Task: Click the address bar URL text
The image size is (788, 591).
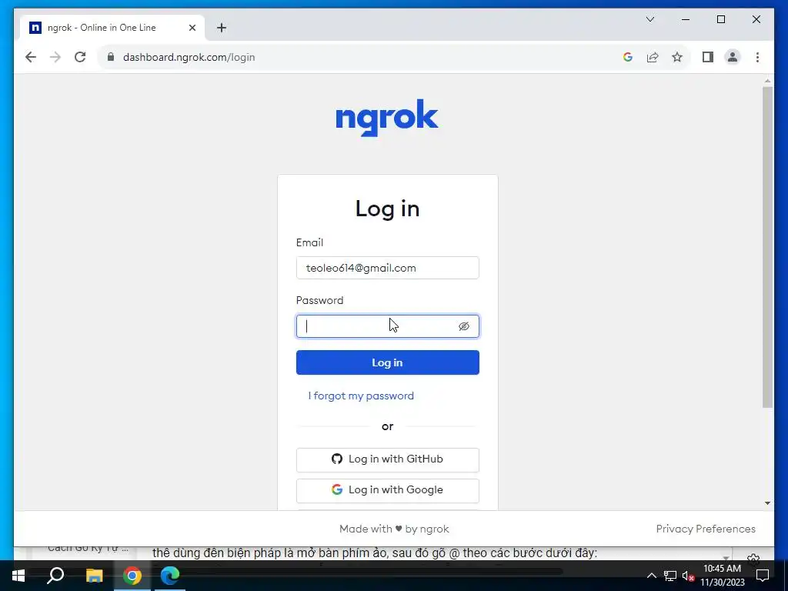Action: coord(189,57)
